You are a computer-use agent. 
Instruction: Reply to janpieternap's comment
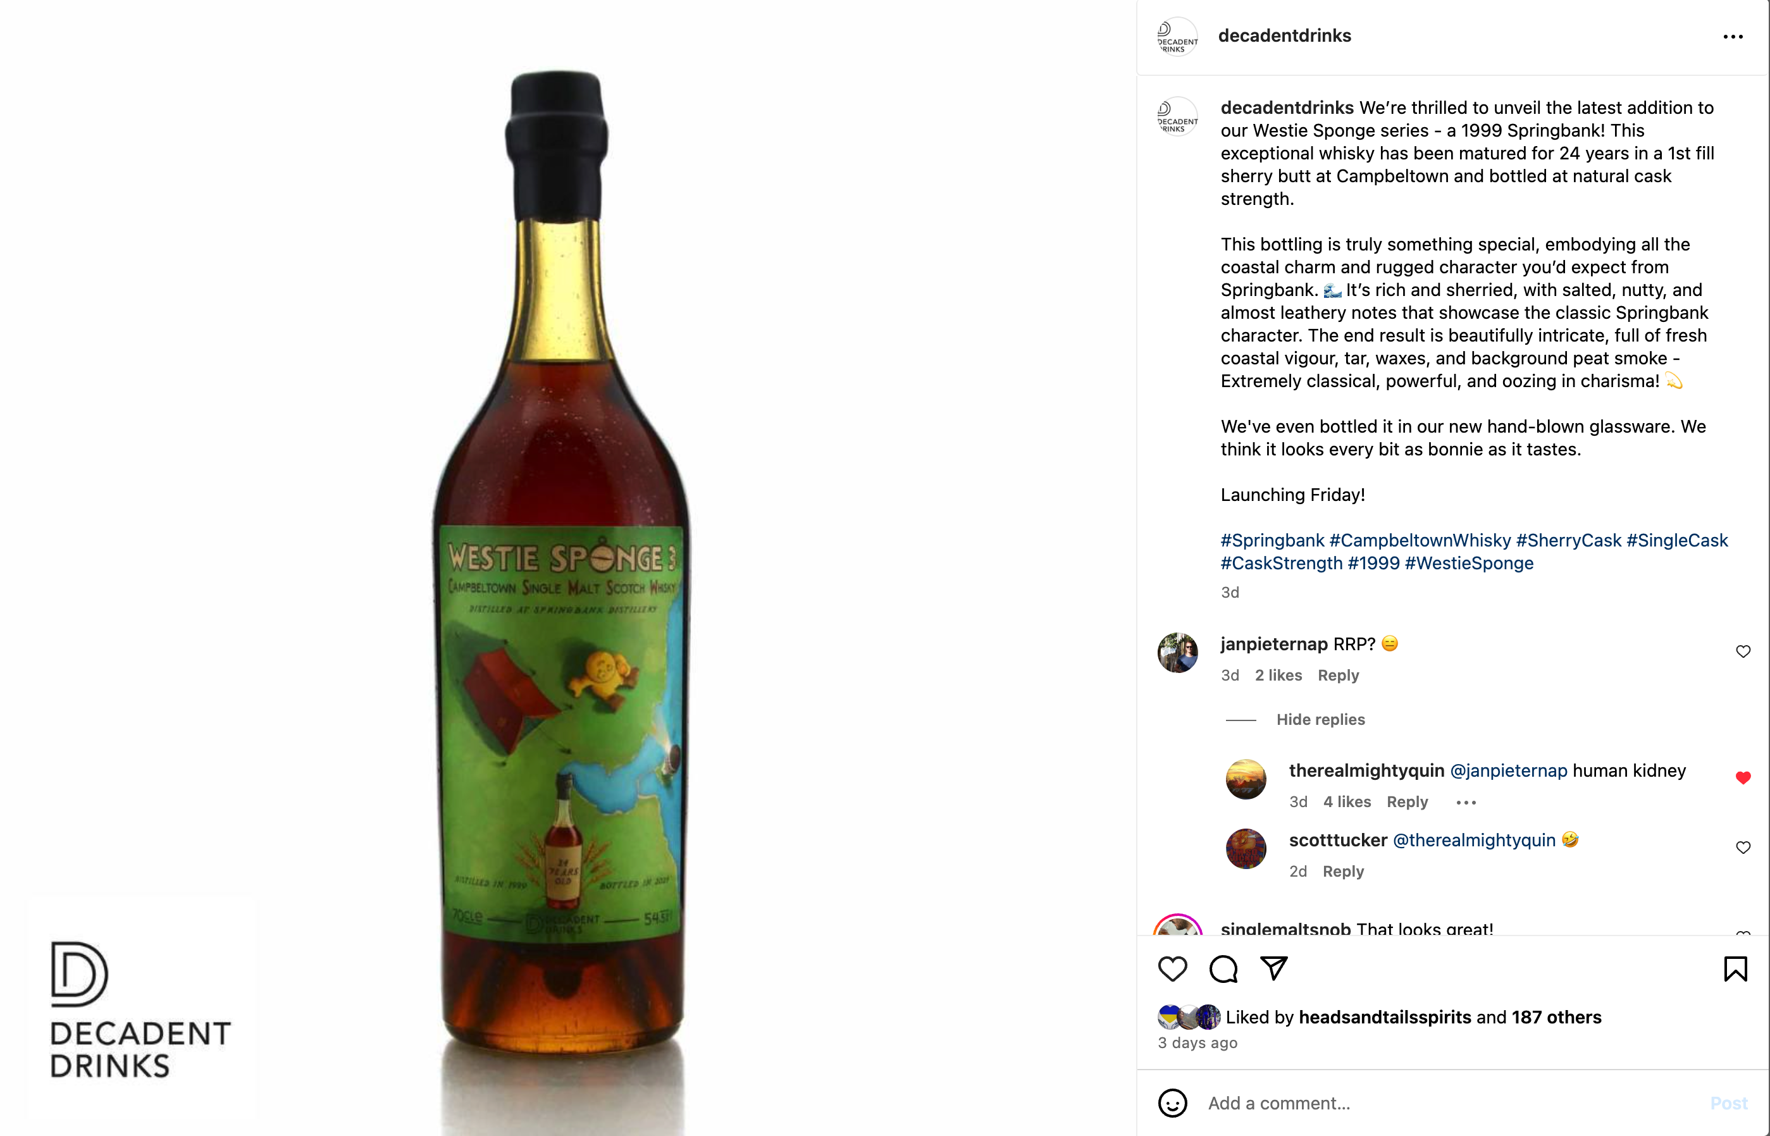1339,675
